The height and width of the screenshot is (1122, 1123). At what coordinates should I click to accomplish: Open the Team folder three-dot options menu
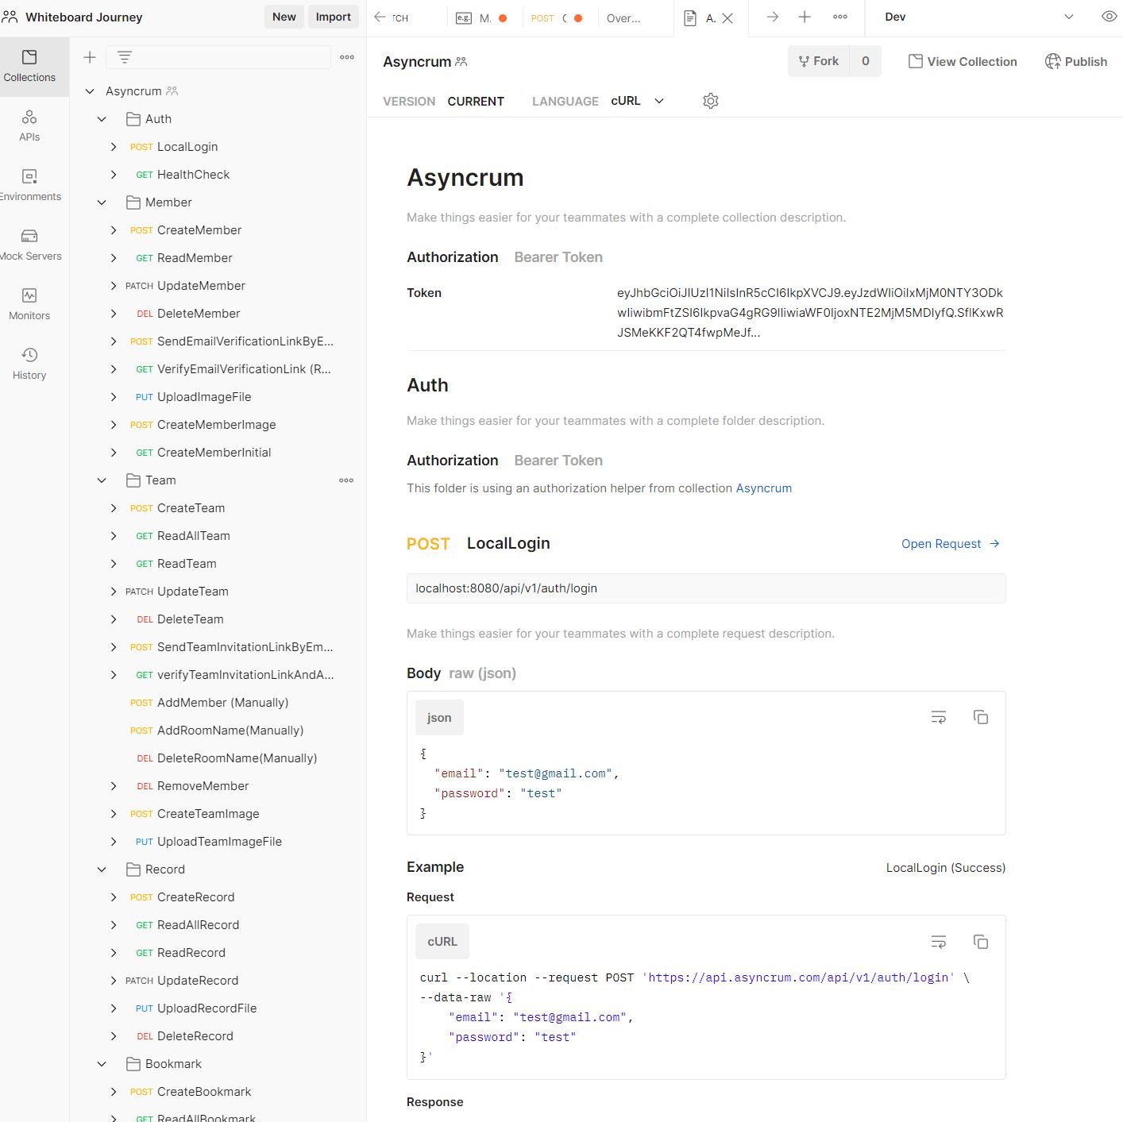(346, 480)
